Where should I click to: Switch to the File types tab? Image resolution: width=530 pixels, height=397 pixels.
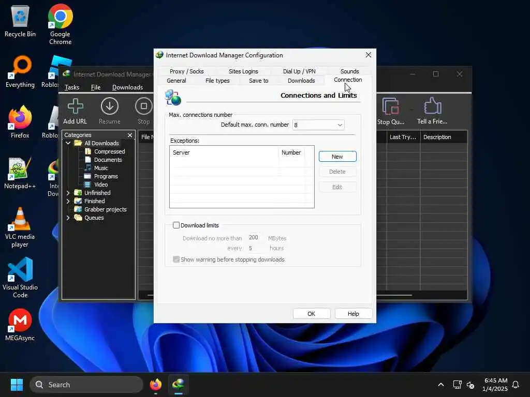pyautogui.click(x=217, y=81)
